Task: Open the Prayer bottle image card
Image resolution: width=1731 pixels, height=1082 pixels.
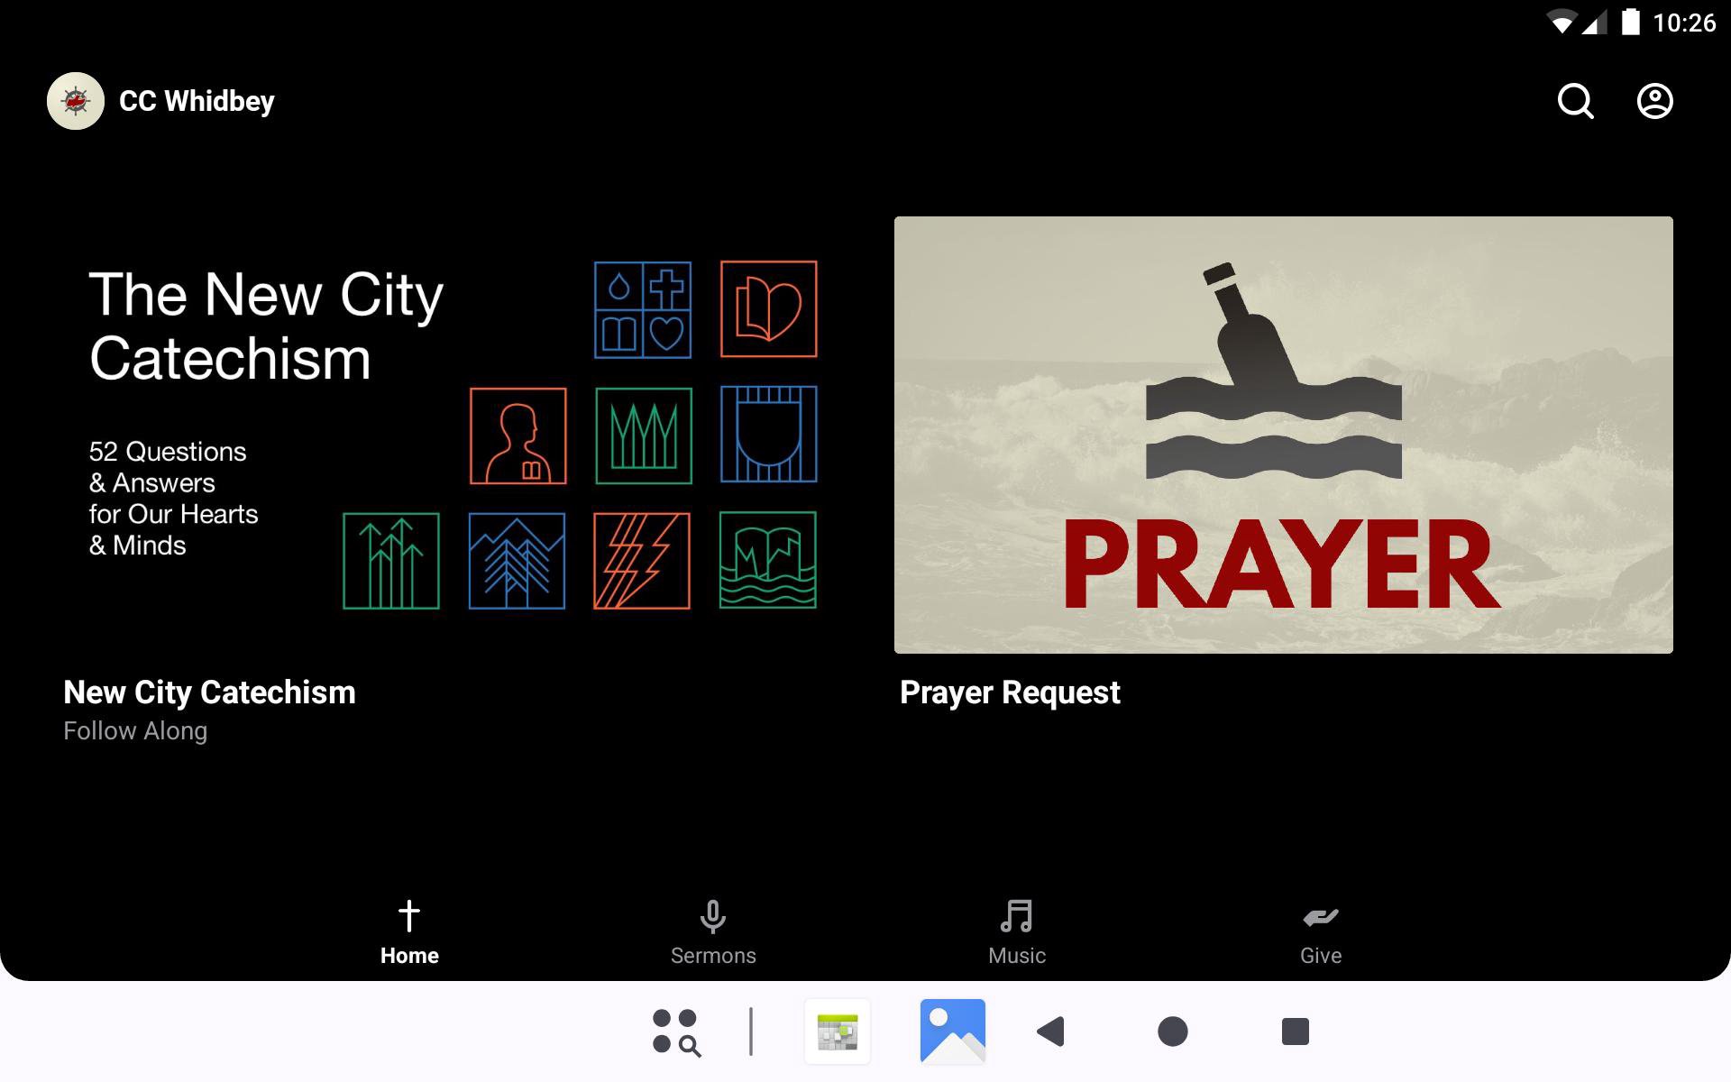Action: (x=1283, y=435)
